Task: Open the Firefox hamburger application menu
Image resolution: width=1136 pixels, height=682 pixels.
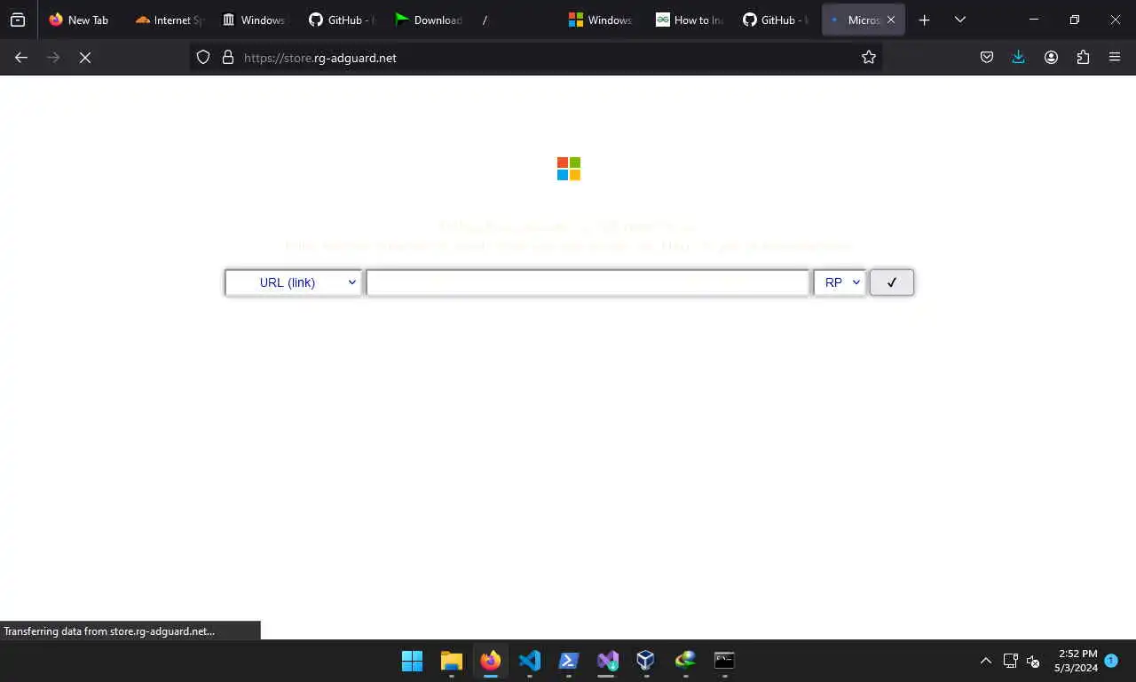Action: click(x=1115, y=58)
